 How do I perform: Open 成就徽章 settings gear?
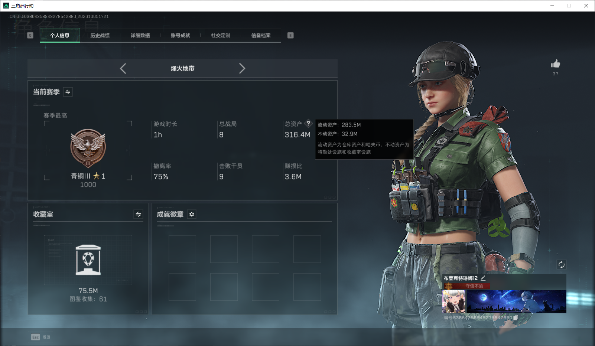click(192, 214)
